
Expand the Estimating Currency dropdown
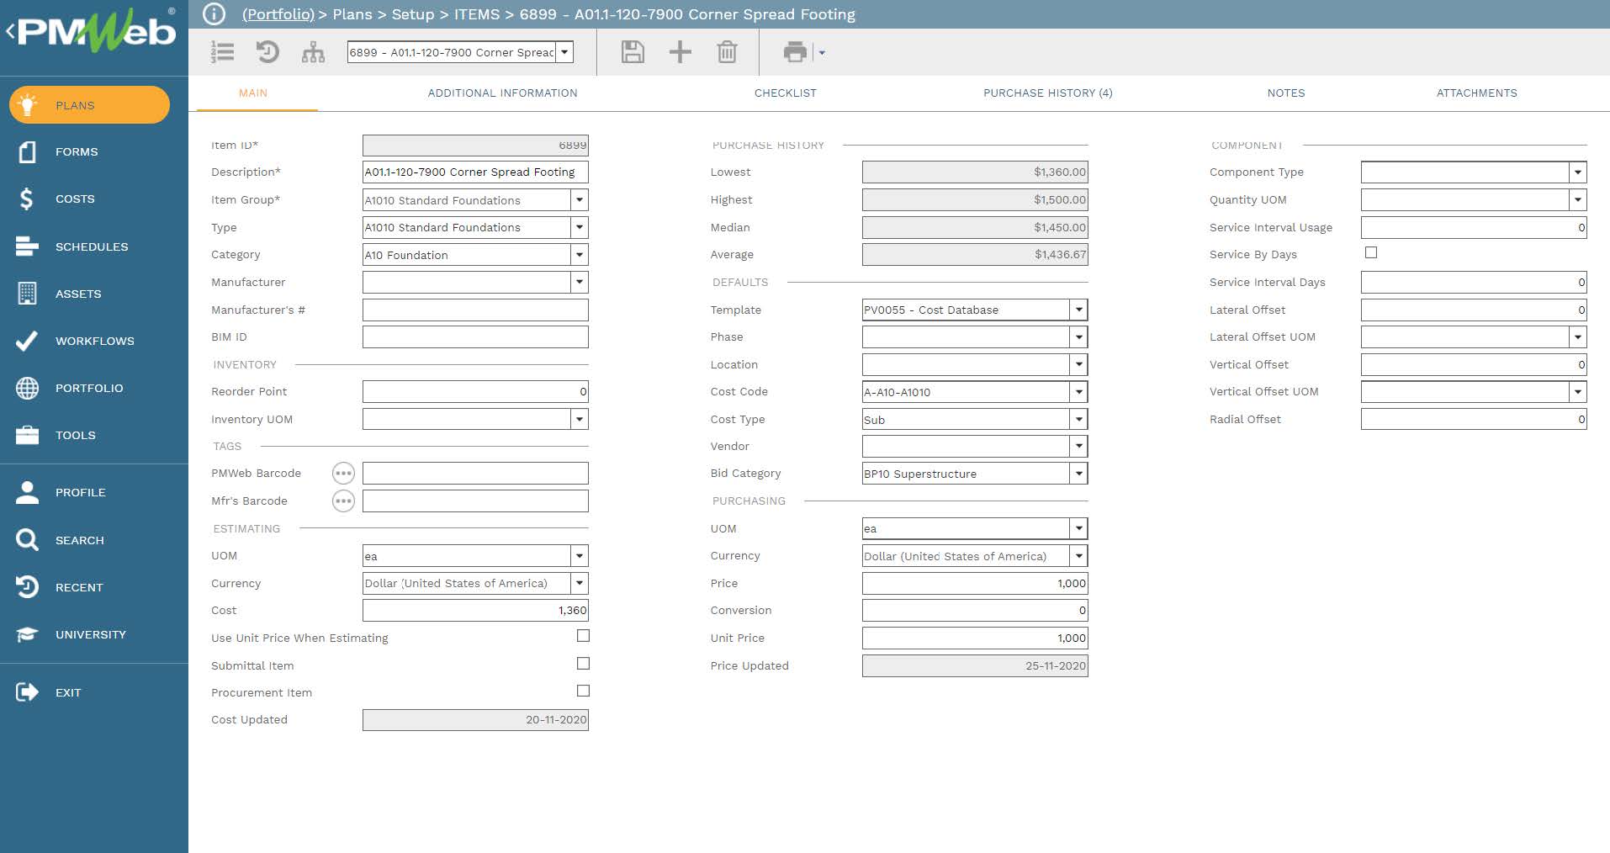(x=579, y=583)
